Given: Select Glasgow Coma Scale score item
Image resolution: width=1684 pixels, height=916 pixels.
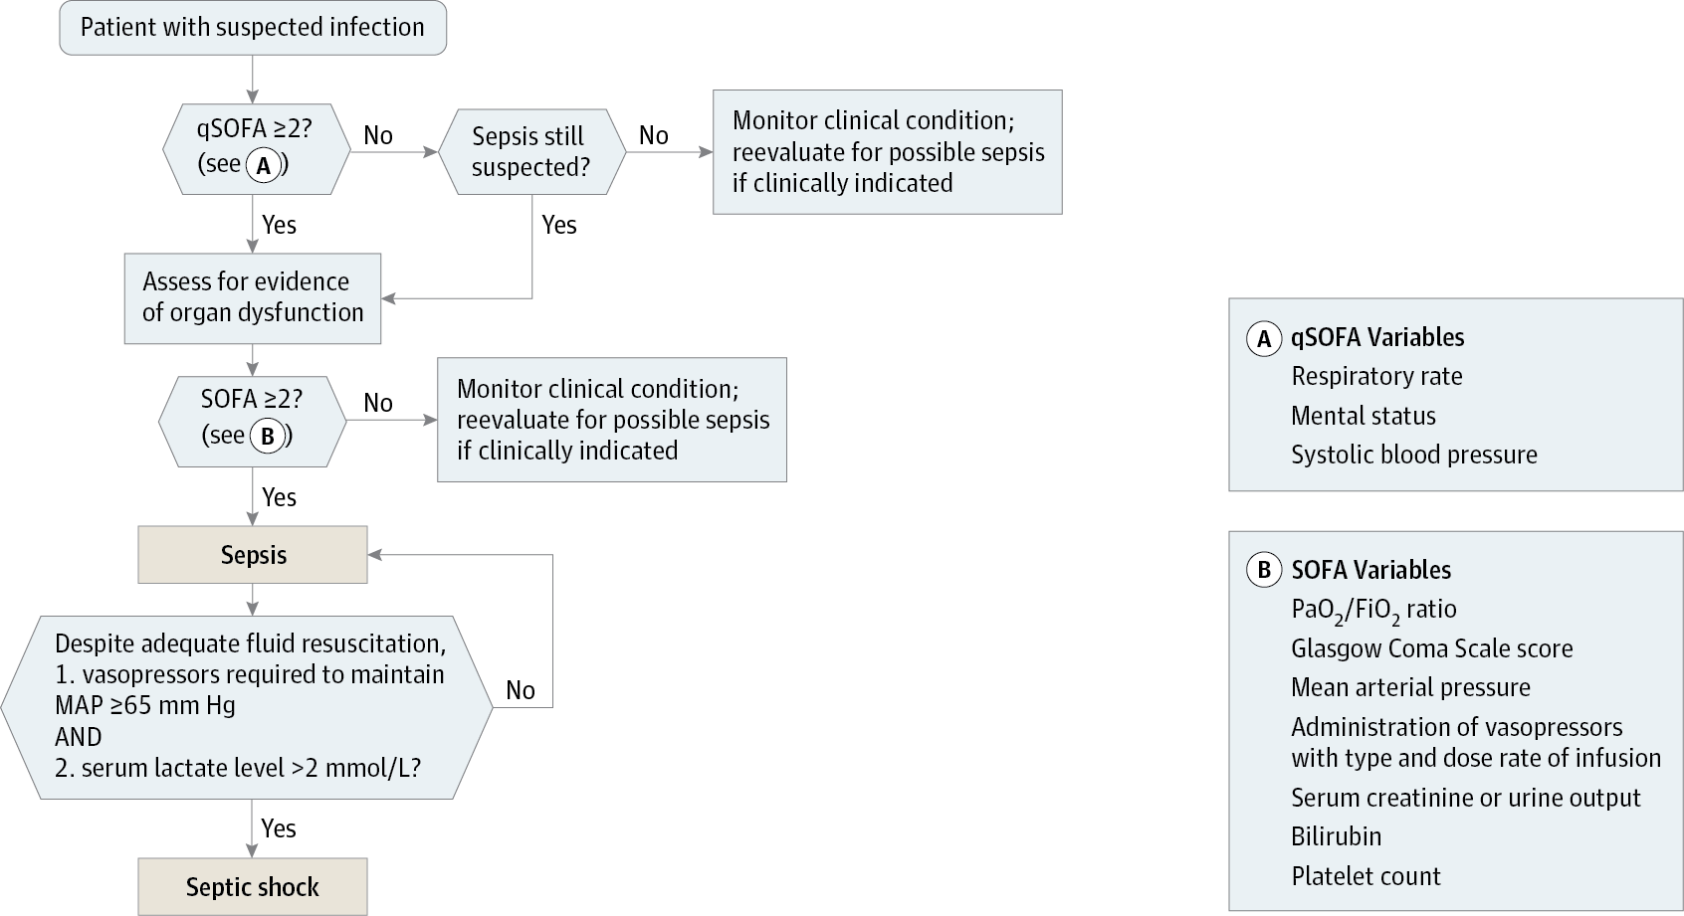Looking at the screenshot, I should click(1431, 648).
